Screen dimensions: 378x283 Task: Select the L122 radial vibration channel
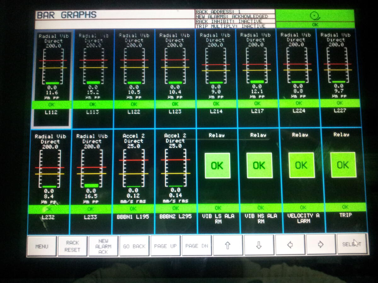click(134, 79)
